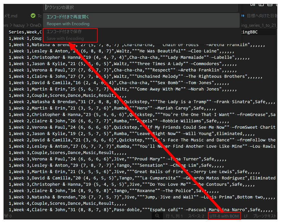Click line containing "Roxanne" The Police
Screen dimensions: 286x224
(x=114, y=191)
